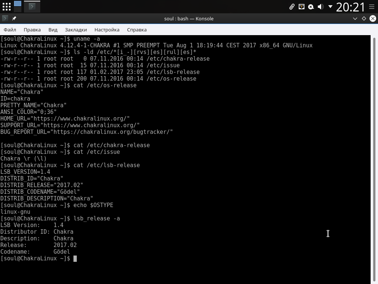
Task: Click the SUPPORT_URL line
Action: click(x=70, y=125)
